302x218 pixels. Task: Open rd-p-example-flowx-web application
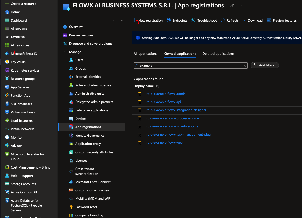164,142
